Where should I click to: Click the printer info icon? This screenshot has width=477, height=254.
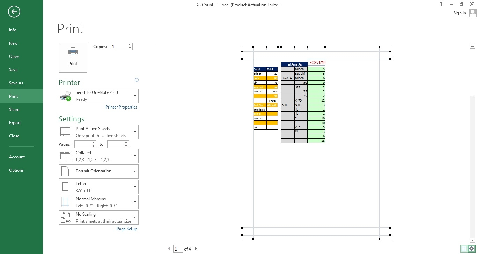[137, 80]
